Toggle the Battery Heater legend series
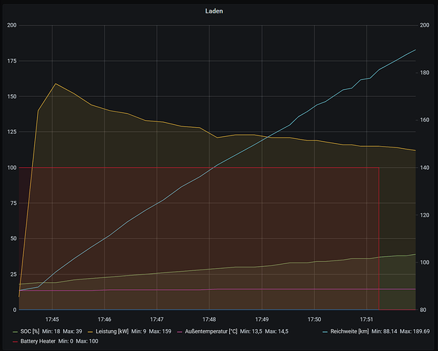Image resolution: width=438 pixels, height=351 pixels. (x=38, y=341)
